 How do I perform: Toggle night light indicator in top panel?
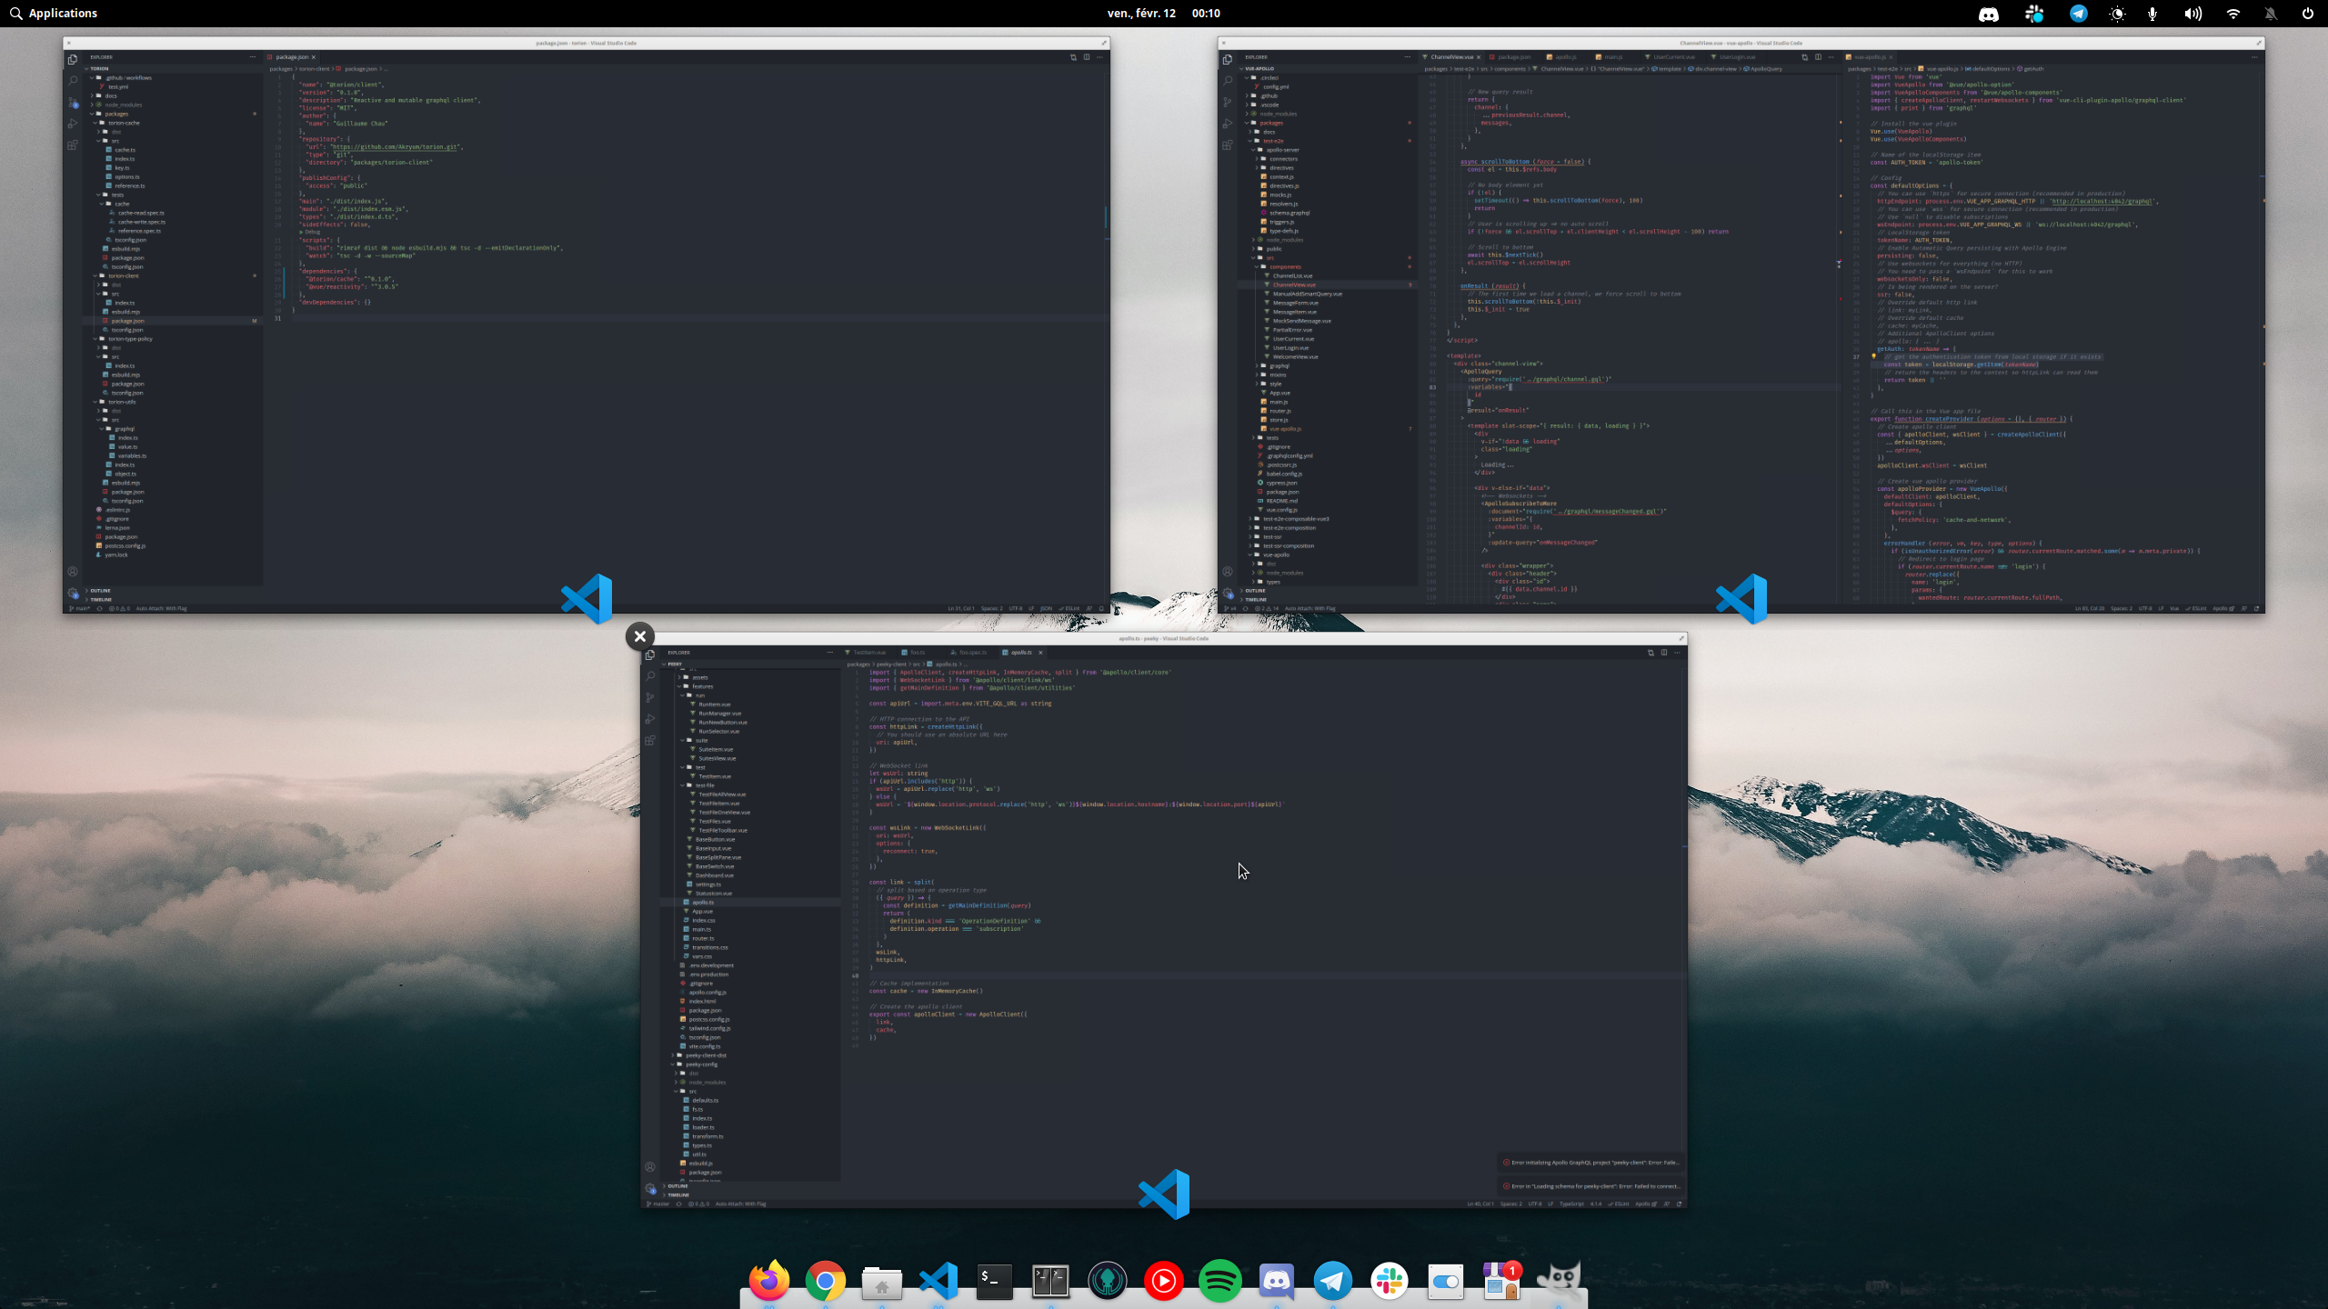point(2118,14)
